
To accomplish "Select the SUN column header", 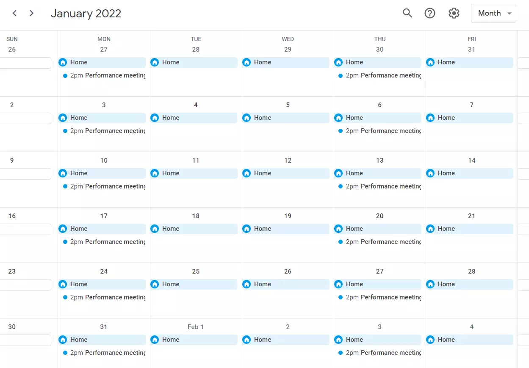I will (12, 39).
